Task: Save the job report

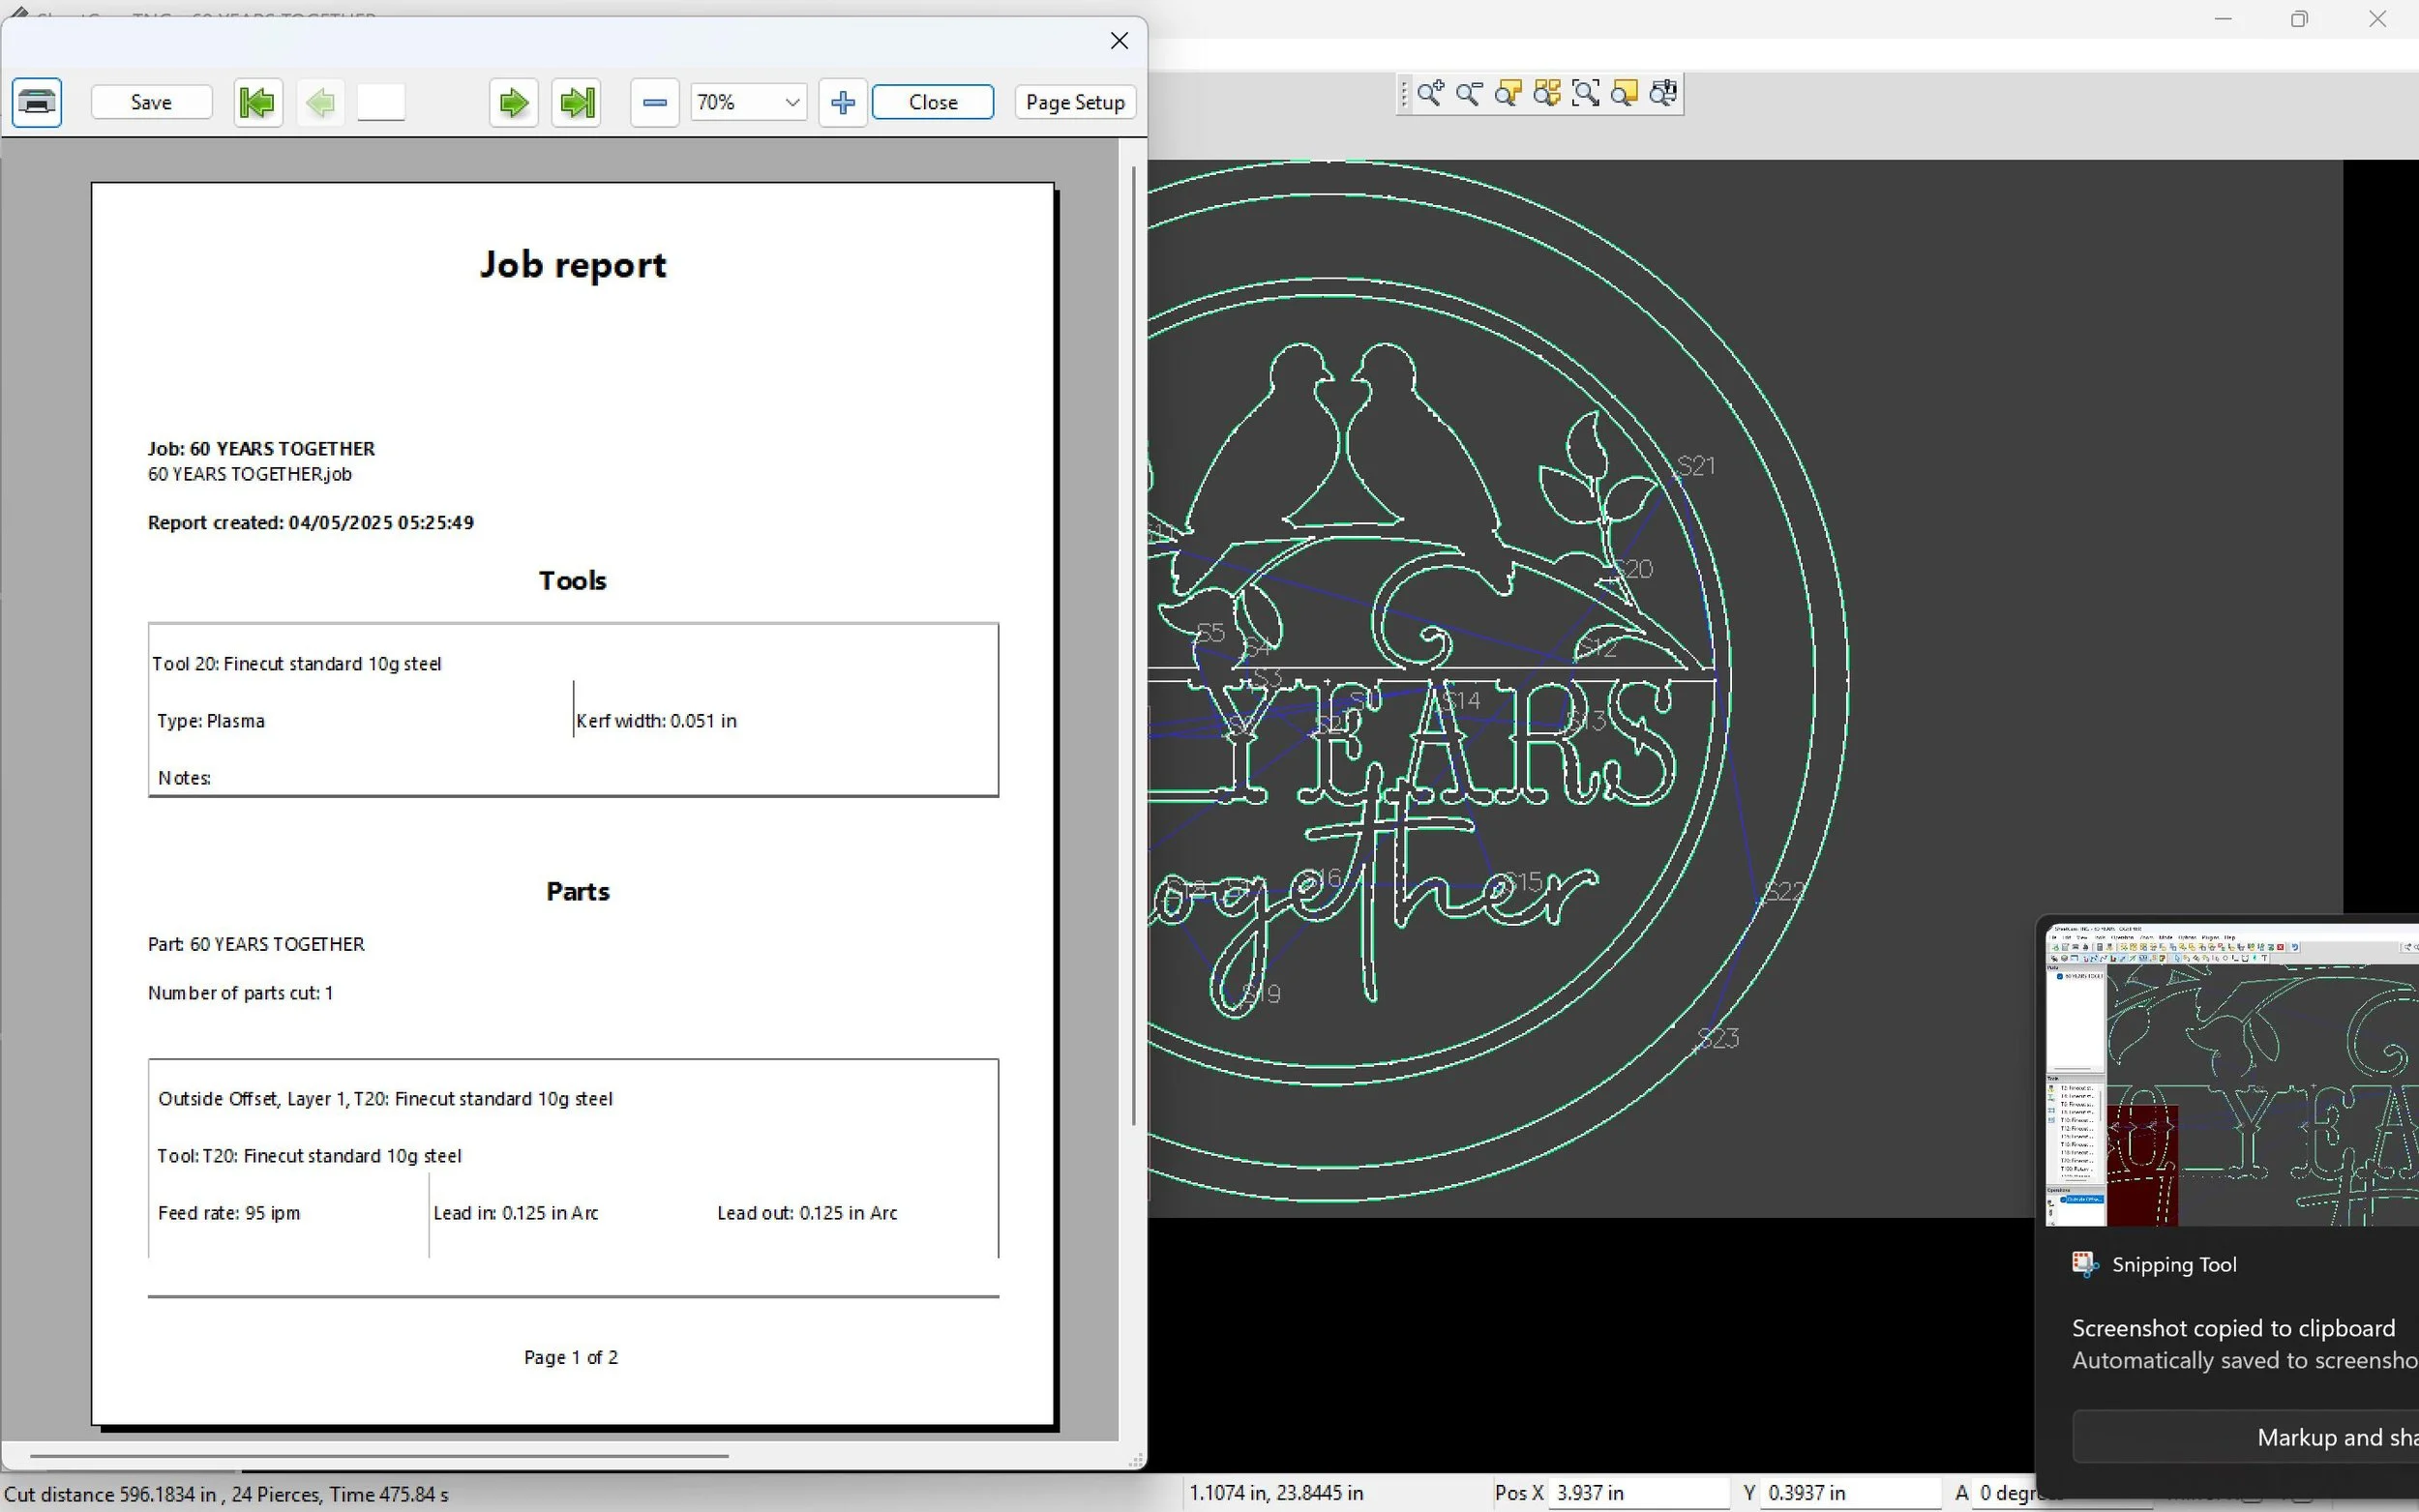Action: [151, 102]
